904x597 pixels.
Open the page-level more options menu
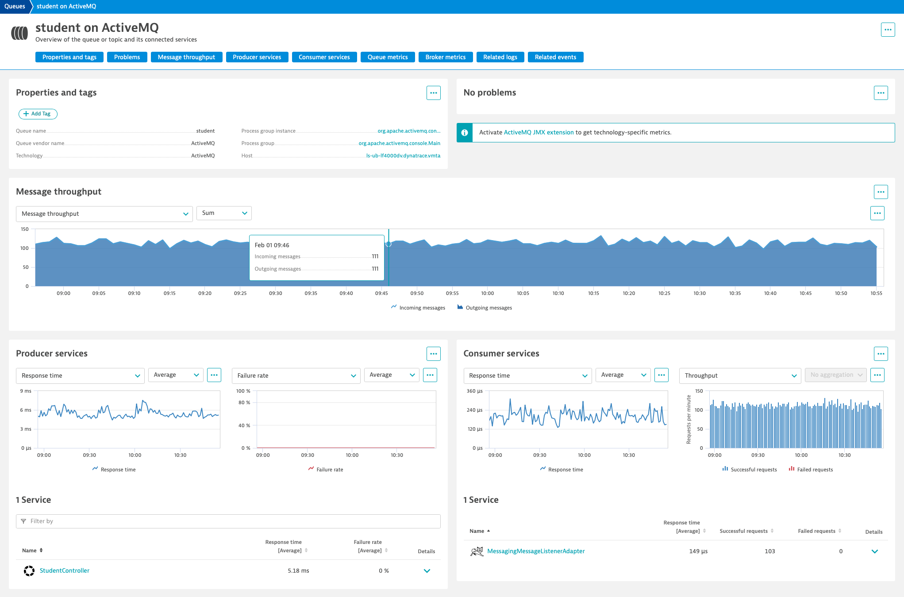point(888,30)
